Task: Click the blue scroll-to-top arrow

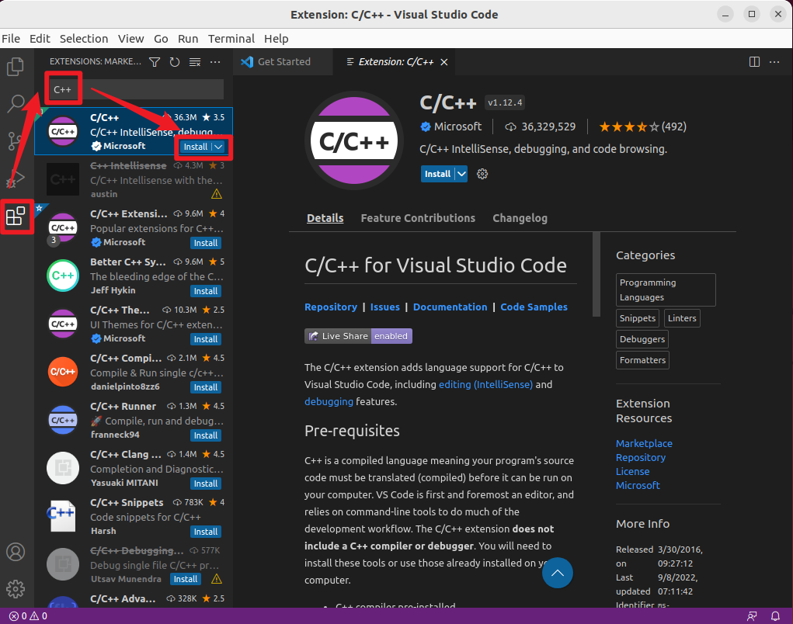Action: tap(558, 573)
